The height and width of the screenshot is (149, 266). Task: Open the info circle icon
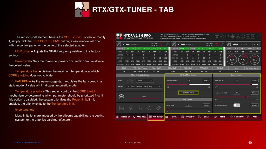(243, 36)
